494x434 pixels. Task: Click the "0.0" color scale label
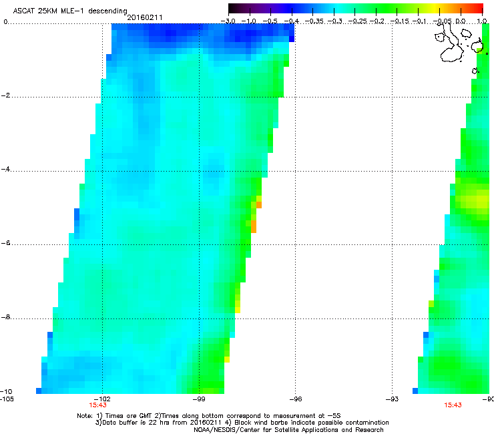coord(461,21)
